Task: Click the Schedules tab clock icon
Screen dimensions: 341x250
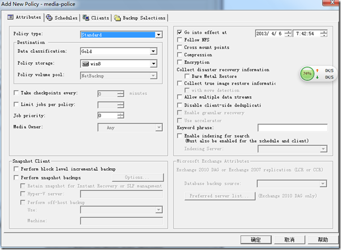Action: point(49,17)
